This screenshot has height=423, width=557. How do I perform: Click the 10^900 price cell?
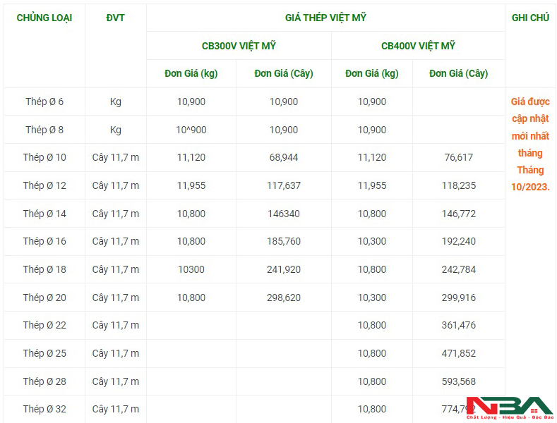point(191,130)
